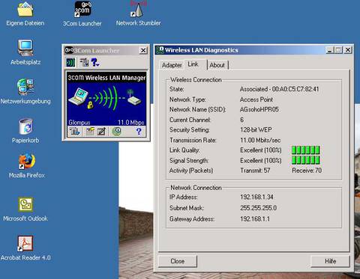The height and width of the screenshot is (279, 360).
Task: Click the 3Com logo in Launcher title bar
Action: (69, 50)
